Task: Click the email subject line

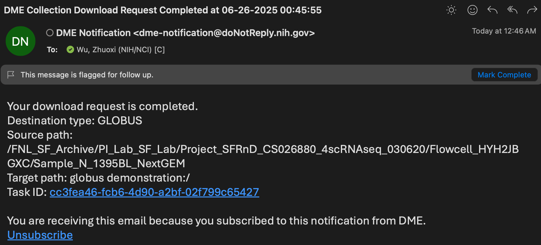Action: [x=162, y=10]
